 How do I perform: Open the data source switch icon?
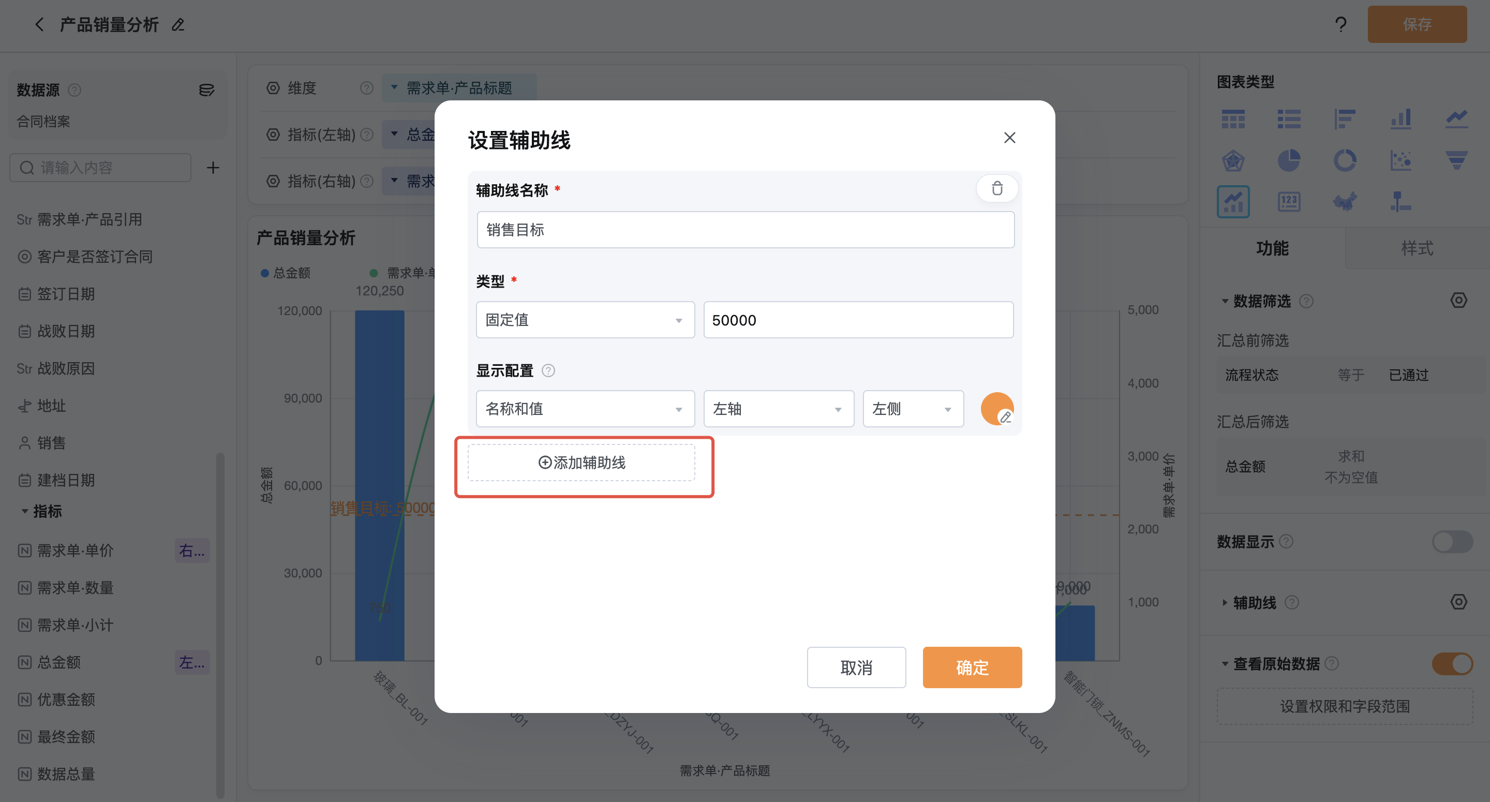coord(206,90)
